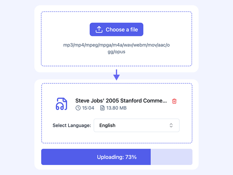233x175 pixels.
Task: Click the "Uploading: 73%" status text
Action: tap(117, 157)
